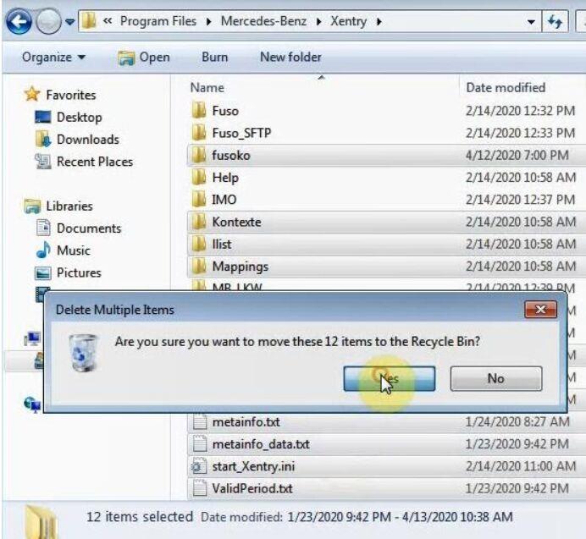Click the Pictures icon in sidebar
Screen dimensions: 586x539
point(43,273)
